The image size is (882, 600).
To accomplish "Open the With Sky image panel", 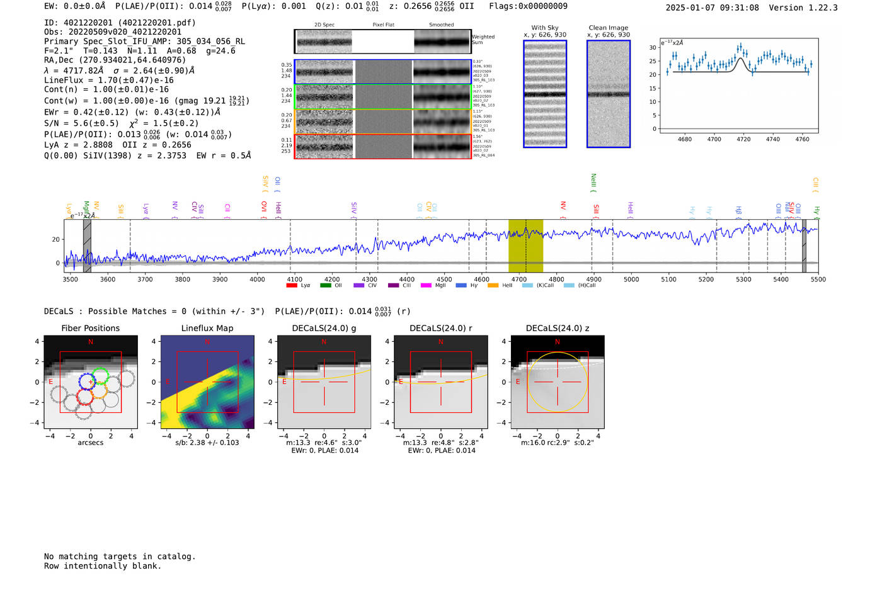I will click(545, 94).
